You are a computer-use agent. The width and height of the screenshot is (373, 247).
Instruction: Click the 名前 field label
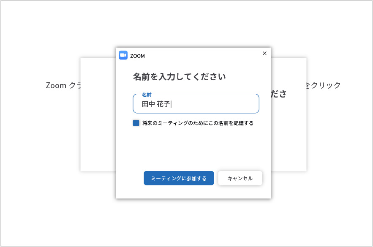click(147, 95)
